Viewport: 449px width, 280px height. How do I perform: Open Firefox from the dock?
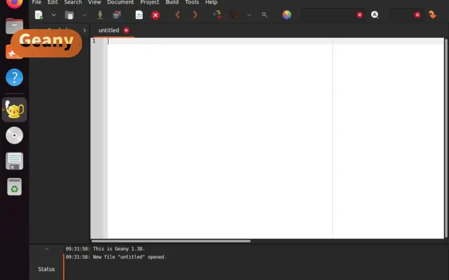click(x=14, y=4)
